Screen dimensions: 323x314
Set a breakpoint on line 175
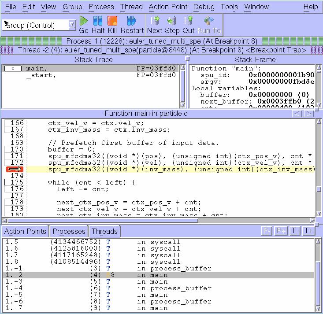click(14, 182)
